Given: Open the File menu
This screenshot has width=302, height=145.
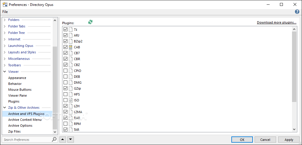Looking at the screenshot, I should 5,12.
